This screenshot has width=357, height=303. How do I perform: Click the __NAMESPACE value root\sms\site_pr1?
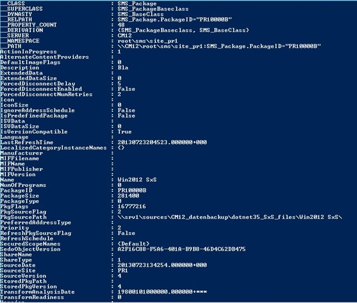coord(147,41)
